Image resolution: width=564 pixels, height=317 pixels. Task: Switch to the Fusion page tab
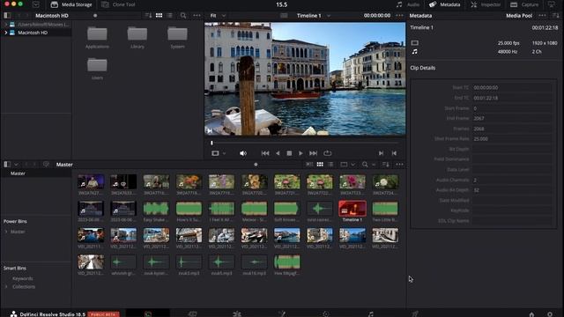pyautogui.click(x=282, y=313)
